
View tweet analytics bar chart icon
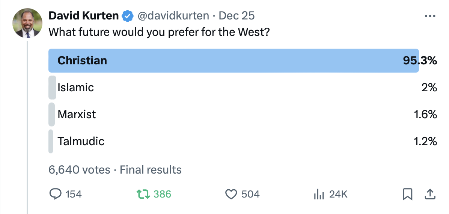tap(319, 194)
